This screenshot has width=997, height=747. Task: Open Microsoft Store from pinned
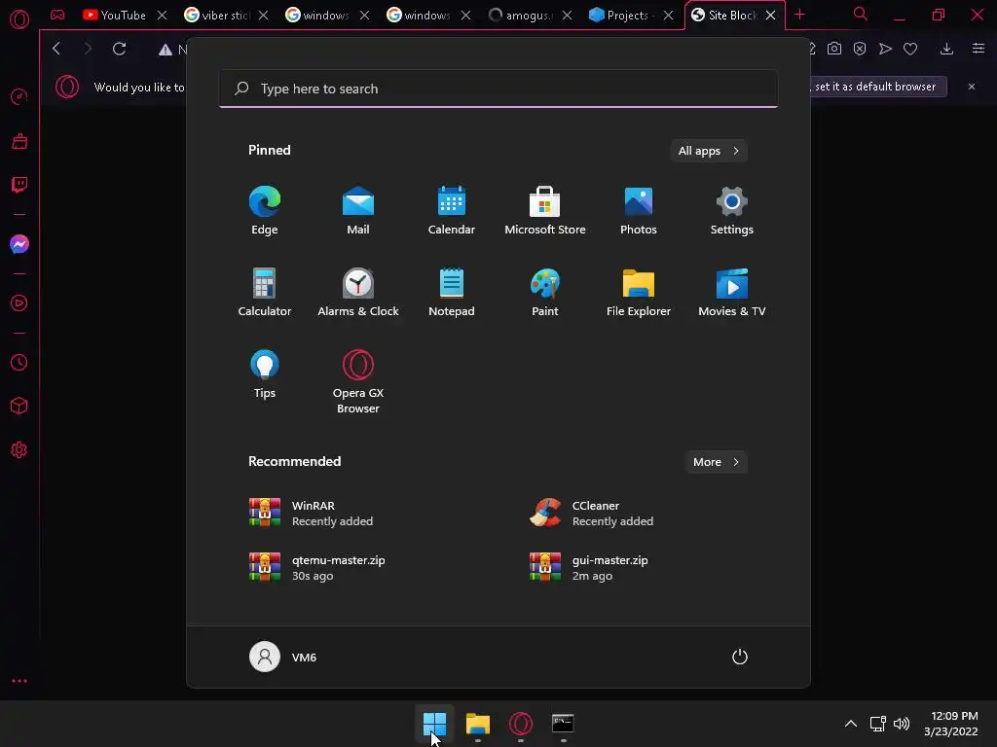(545, 211)
